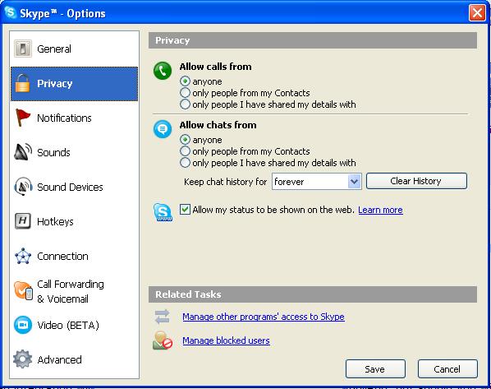This screenshot has width=491, height=389.
Task: Click the chat history 'forever' value field
Action: point(310,181)
